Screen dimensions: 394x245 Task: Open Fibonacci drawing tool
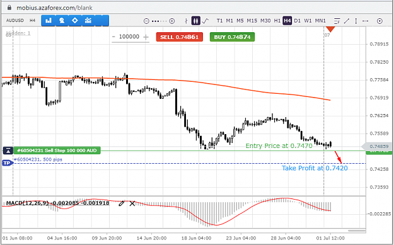pos(337,21)
